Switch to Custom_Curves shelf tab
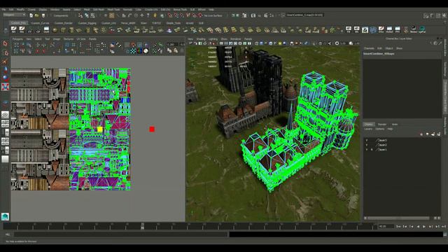The height and width of the screenshot is (252, 448). pyautogui.click(x=41, y=23)
